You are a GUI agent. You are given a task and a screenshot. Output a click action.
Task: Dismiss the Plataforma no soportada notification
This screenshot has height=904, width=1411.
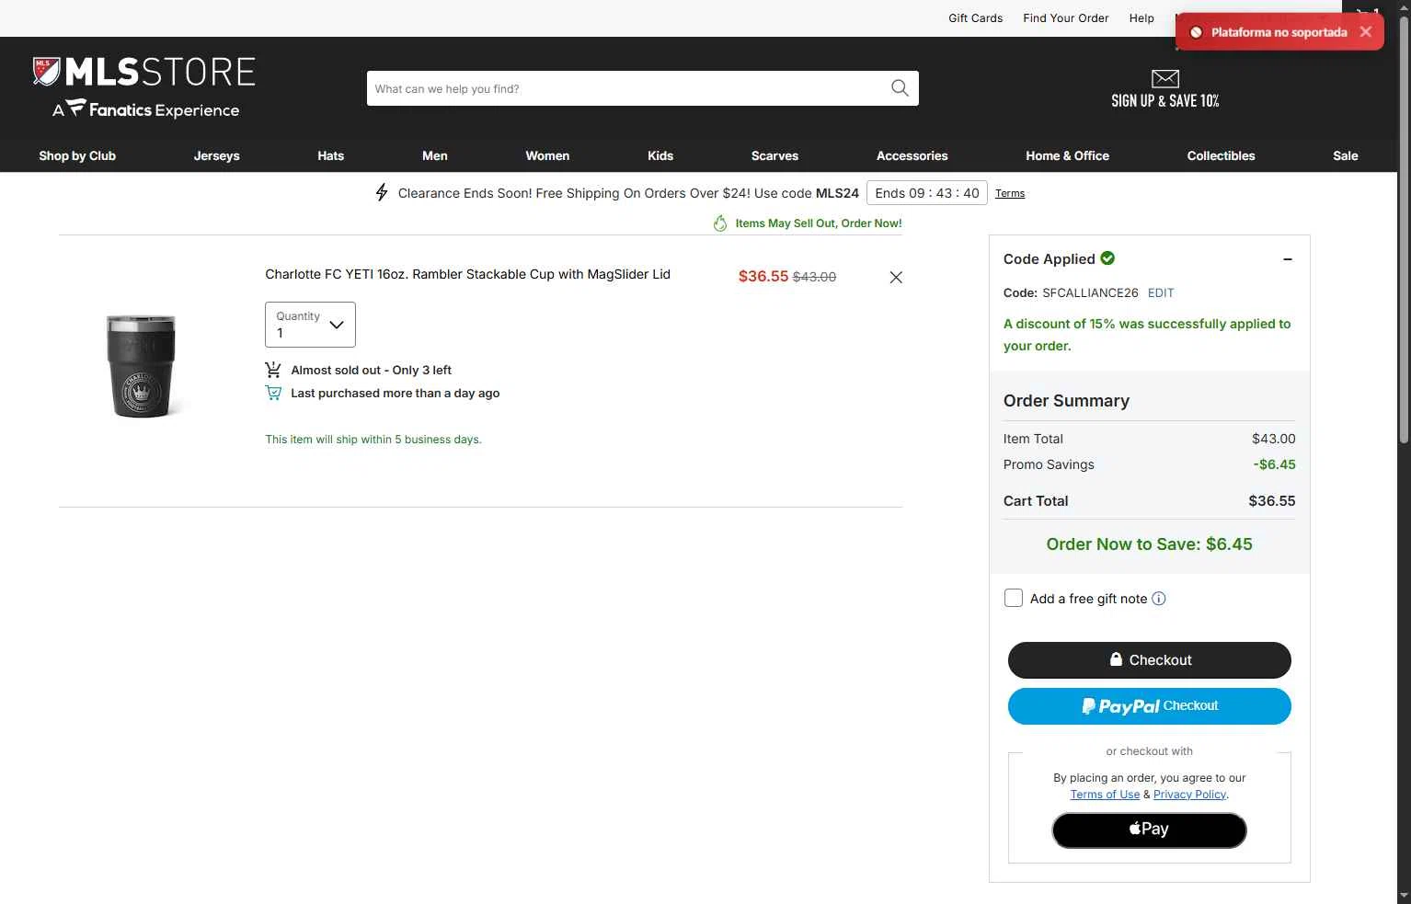(x=1366, y=32)
